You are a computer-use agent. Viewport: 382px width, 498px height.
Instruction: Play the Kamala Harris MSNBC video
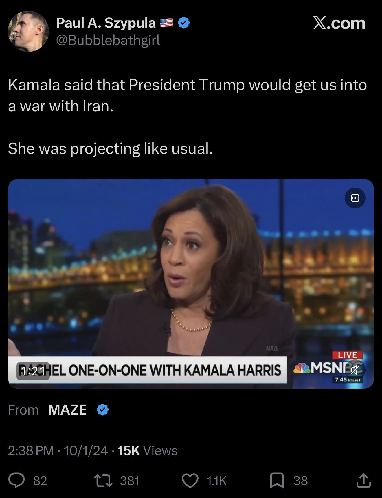[x=191, y=284]
